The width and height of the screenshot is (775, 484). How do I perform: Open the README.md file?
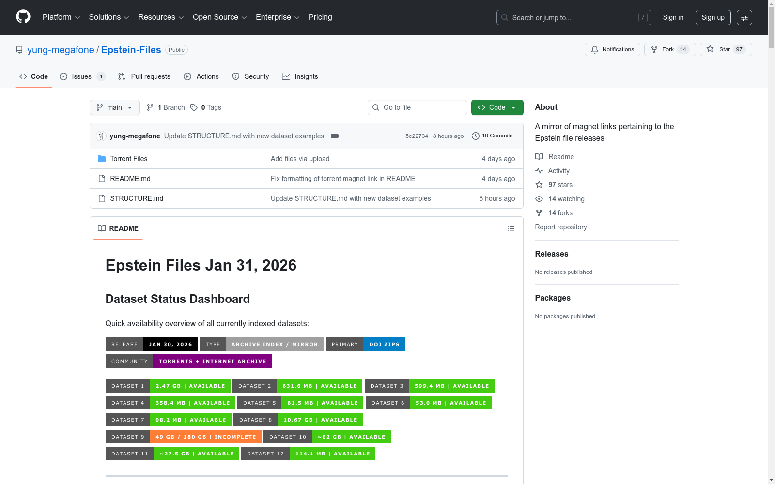pos(130,179)
